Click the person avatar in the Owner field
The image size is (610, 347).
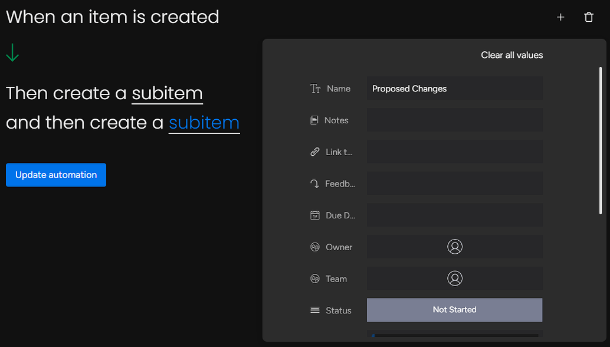coord(454,247)
